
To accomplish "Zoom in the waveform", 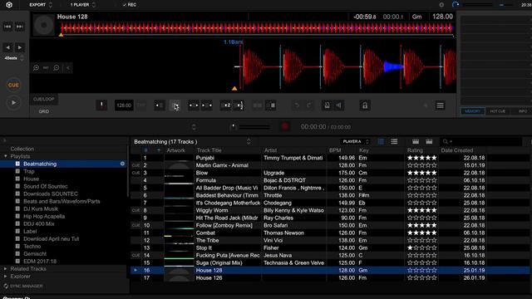I will (x=36, y=68).
